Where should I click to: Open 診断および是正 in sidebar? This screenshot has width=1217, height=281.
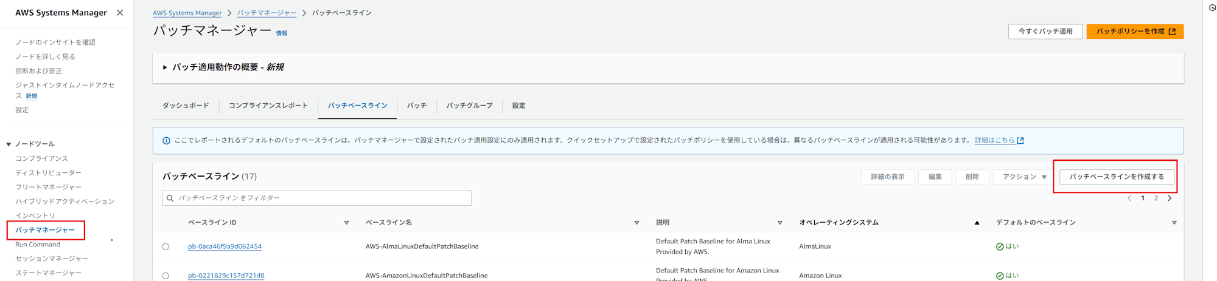(38, 71)
